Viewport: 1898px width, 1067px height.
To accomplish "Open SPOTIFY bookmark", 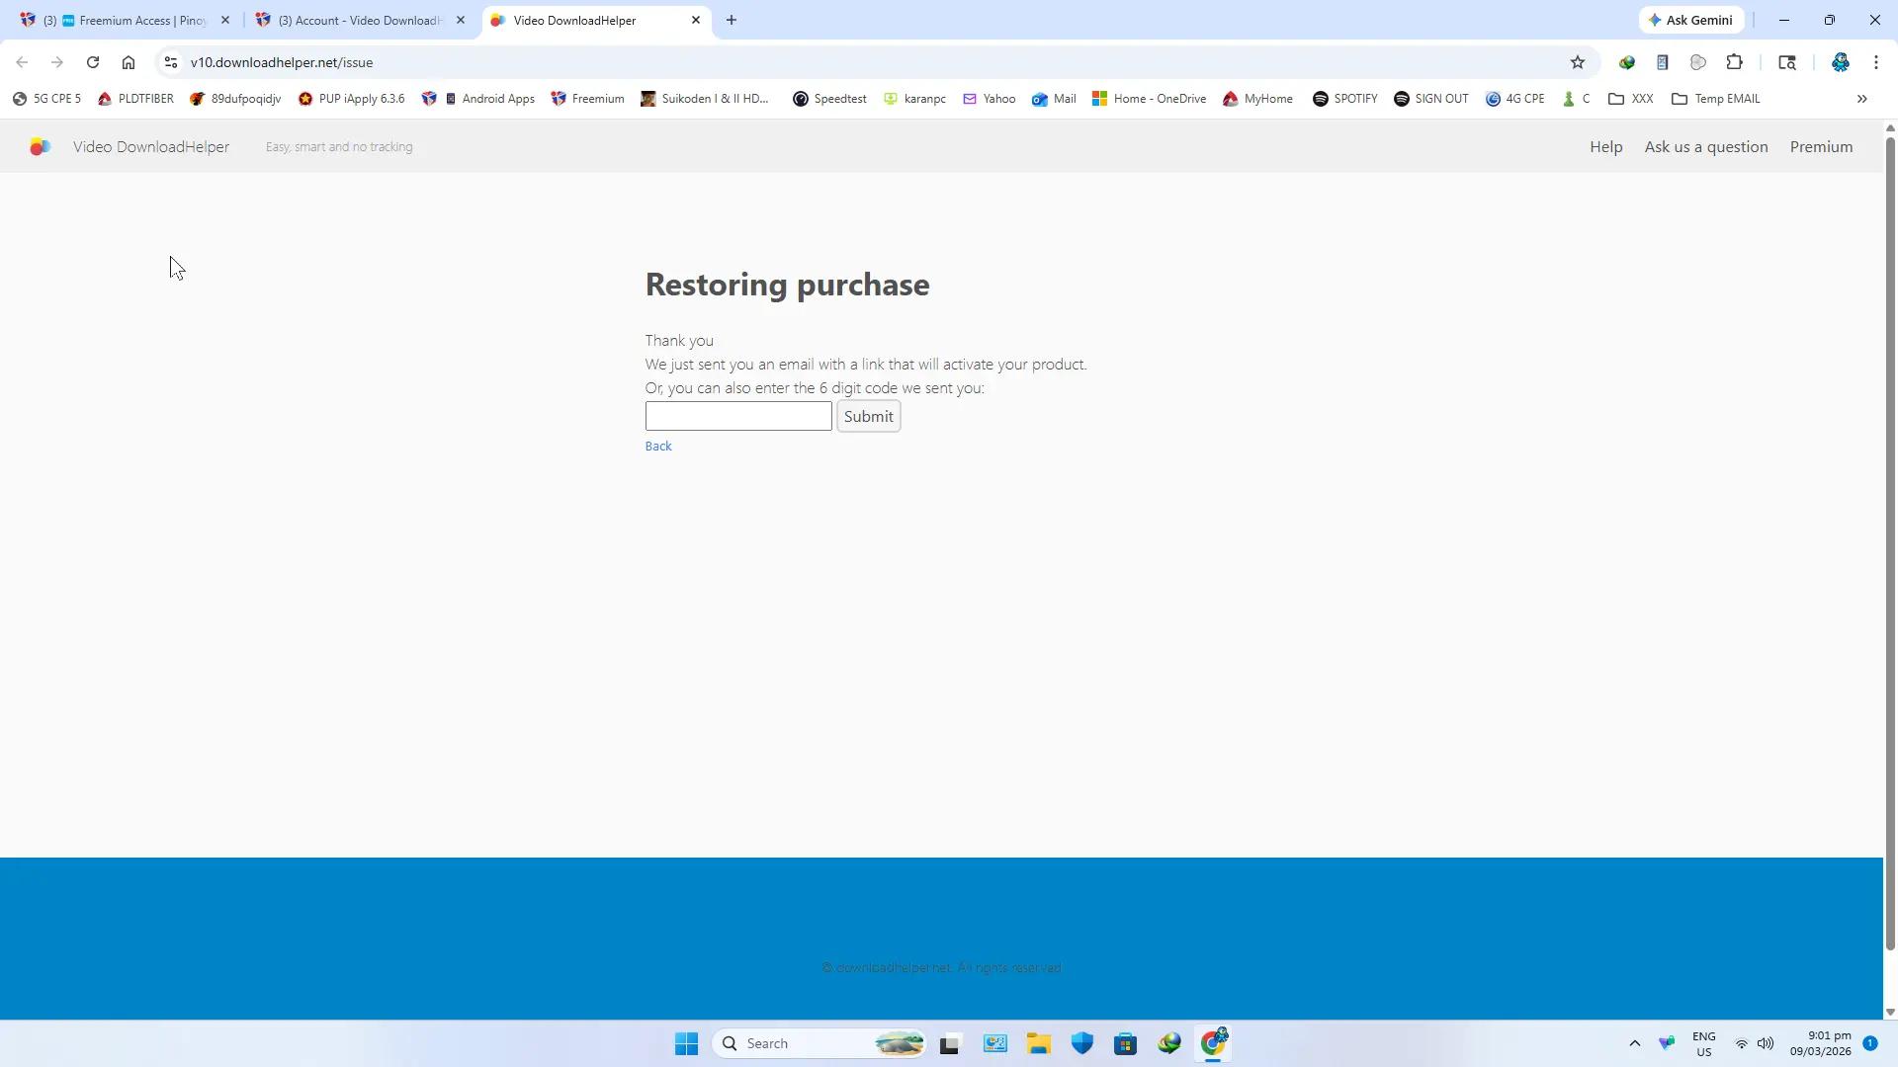I will [1344, 99].
